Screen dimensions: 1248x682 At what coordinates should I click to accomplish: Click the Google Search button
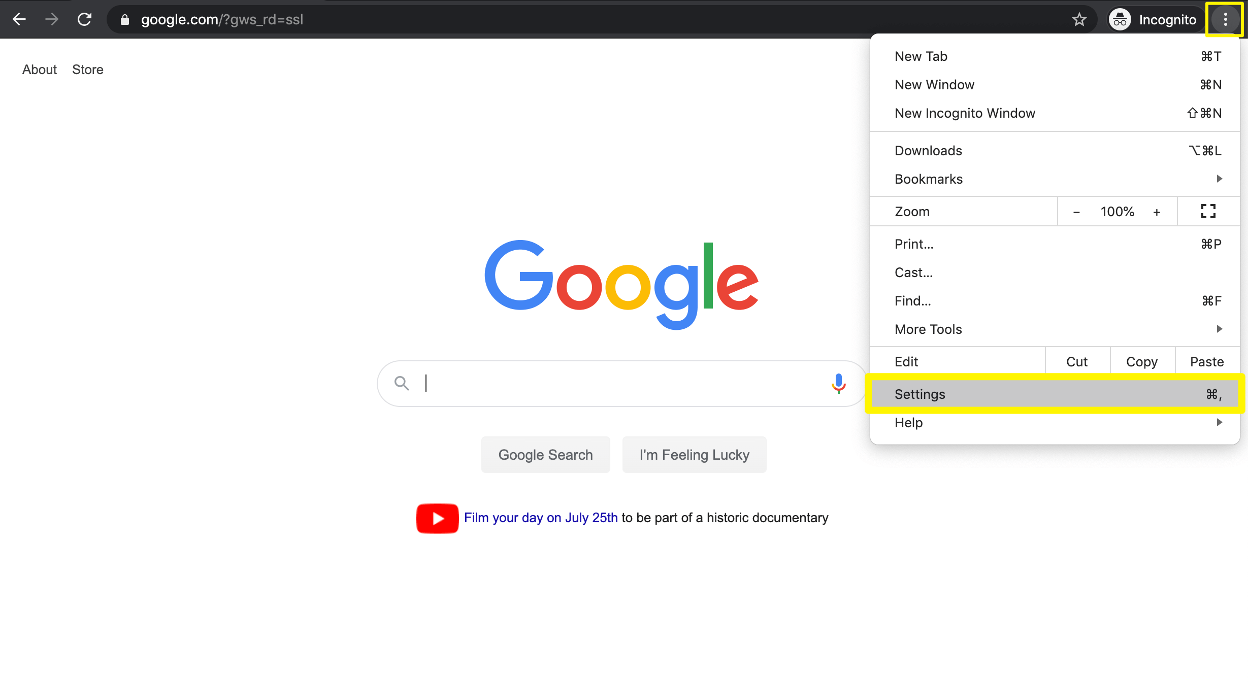545,454
